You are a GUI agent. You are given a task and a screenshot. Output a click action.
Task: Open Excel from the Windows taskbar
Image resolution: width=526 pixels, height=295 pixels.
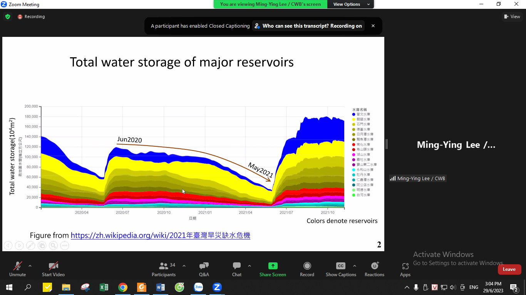(x=104, y=287)
